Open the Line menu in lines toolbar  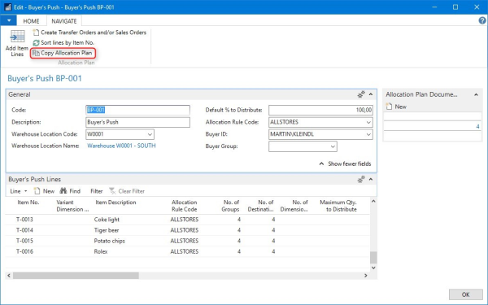point(19,191)
